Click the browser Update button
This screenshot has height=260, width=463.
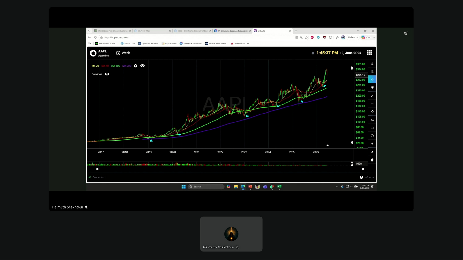coord(353,37)
